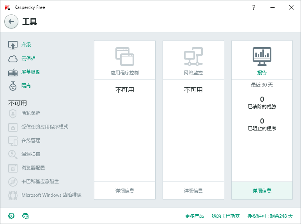Click the online management devices icon
Screen dimensions: 301x224
pos(13,141)
